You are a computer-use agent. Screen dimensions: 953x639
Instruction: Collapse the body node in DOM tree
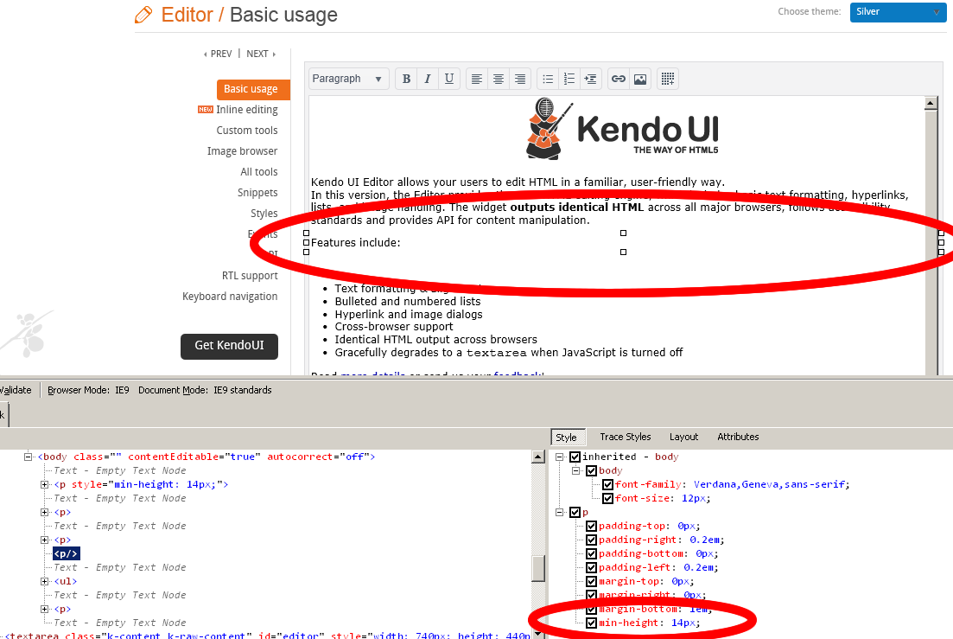pyautogui.click(x=28, y=457)
